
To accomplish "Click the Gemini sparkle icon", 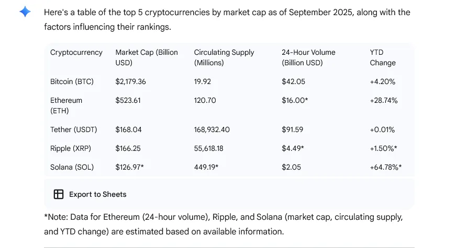I will pos(25,11).
